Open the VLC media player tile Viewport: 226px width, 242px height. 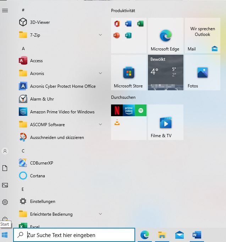pyautogui.click(x=117, y=123)
